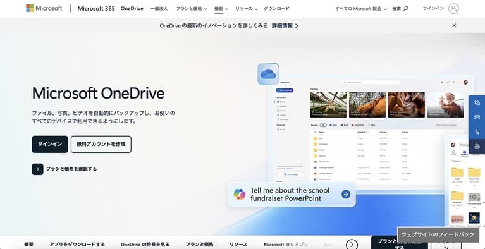Click the dark サインイン button
The height and width of the screenshot is (249, 485).
[x=50, y=144]
